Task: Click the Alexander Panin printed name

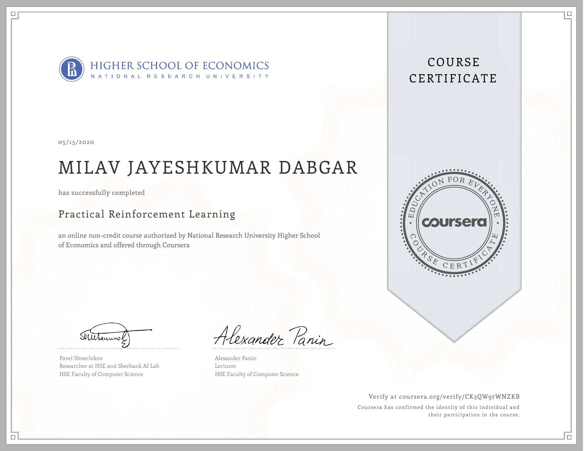Action: (x=236, y=358)
